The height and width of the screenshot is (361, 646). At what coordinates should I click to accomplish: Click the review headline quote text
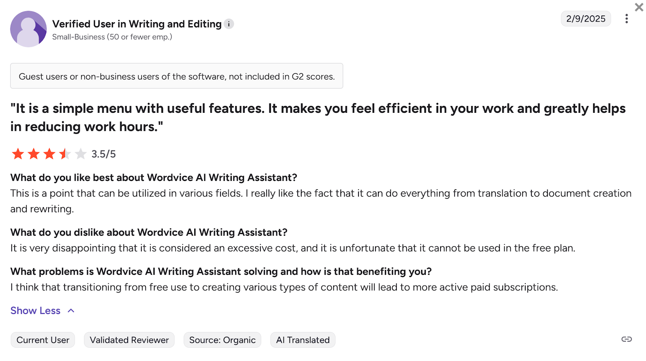coord(283,117)
